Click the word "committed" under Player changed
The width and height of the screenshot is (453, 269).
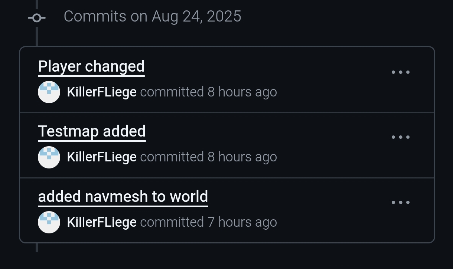[172, 92]
